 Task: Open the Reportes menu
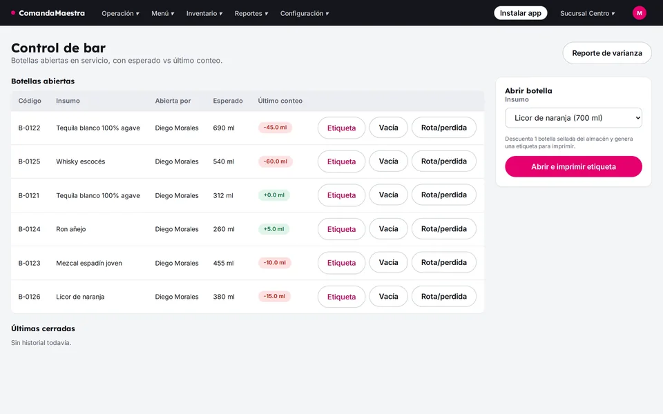pos(251,13)
